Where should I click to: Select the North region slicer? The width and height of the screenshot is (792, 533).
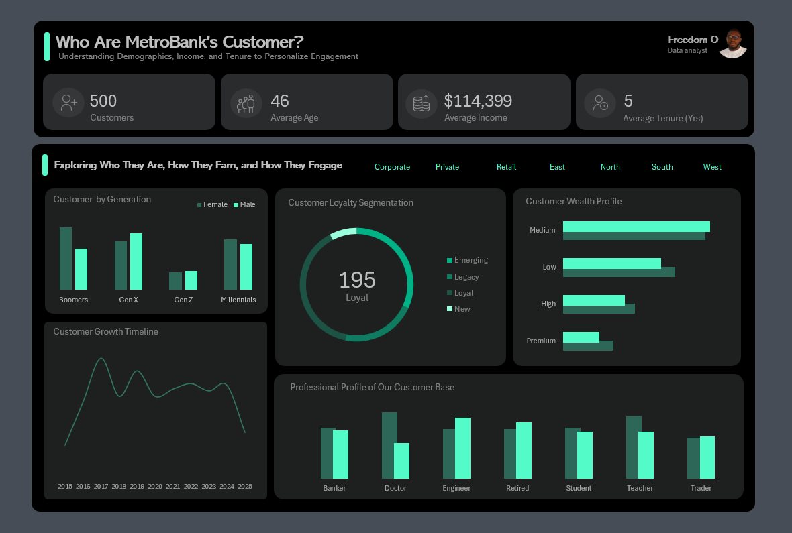(x=610, y=167)
